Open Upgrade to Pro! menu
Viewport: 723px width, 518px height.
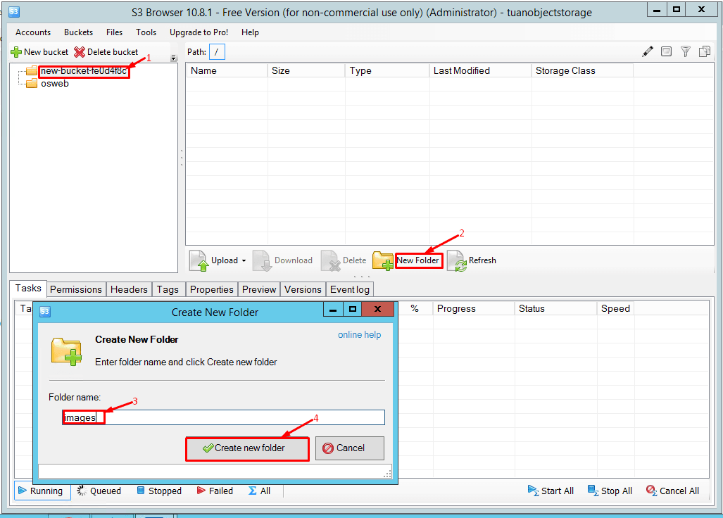[x=199, y=32]
